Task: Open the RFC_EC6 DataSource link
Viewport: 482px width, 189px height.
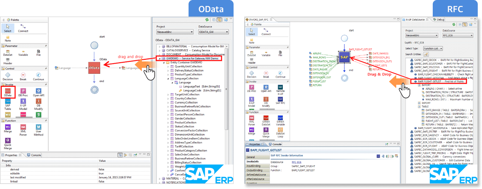Action: [x=296, y=162]
